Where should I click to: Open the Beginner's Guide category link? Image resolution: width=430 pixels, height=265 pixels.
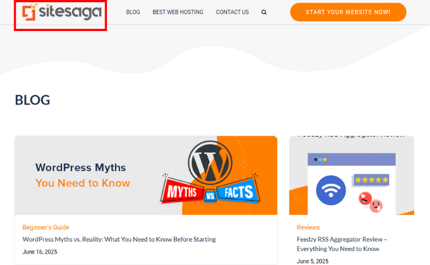[46, 227]
